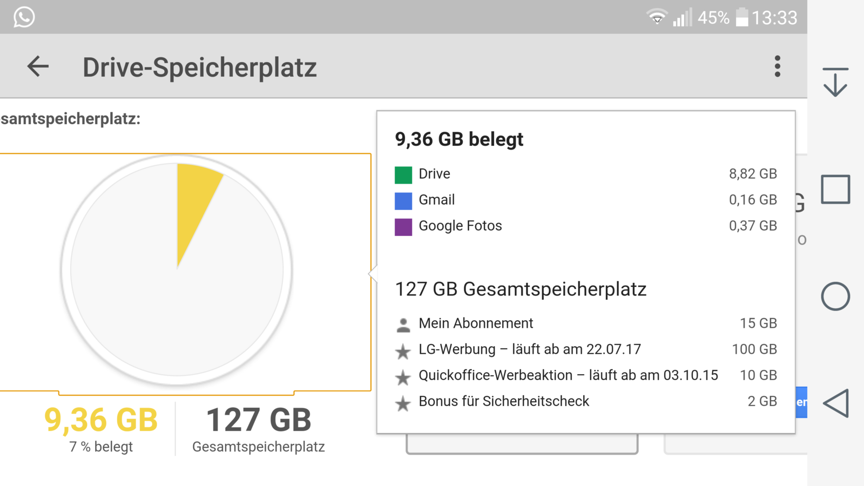Tap the Quickoffice-Werbeaktion star icon
The height and width of the screenshot is (486, 864).
[403, 377]
